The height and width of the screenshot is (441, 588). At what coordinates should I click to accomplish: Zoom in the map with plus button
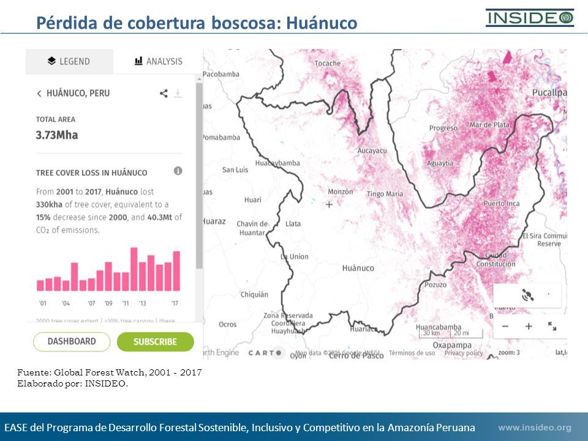coord(529,326)
